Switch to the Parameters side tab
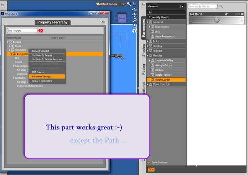The width and height of the screenshot is (248, 175). point(144,28)
